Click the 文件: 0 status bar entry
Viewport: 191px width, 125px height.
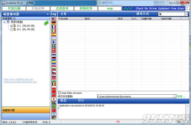coord(46,122)
